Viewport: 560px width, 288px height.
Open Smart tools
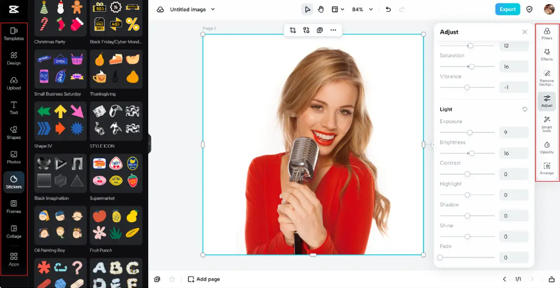(547, 124)
